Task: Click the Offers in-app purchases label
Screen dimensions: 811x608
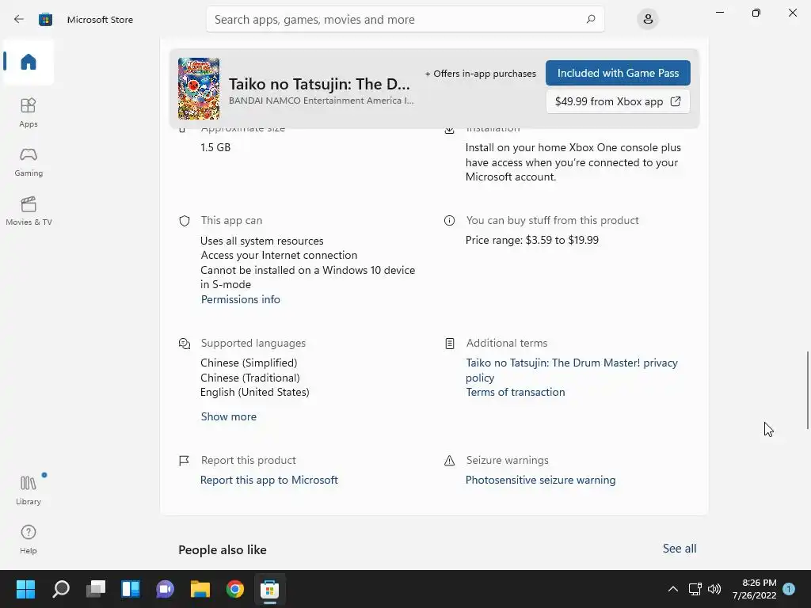Action: (x=481, y=74)
